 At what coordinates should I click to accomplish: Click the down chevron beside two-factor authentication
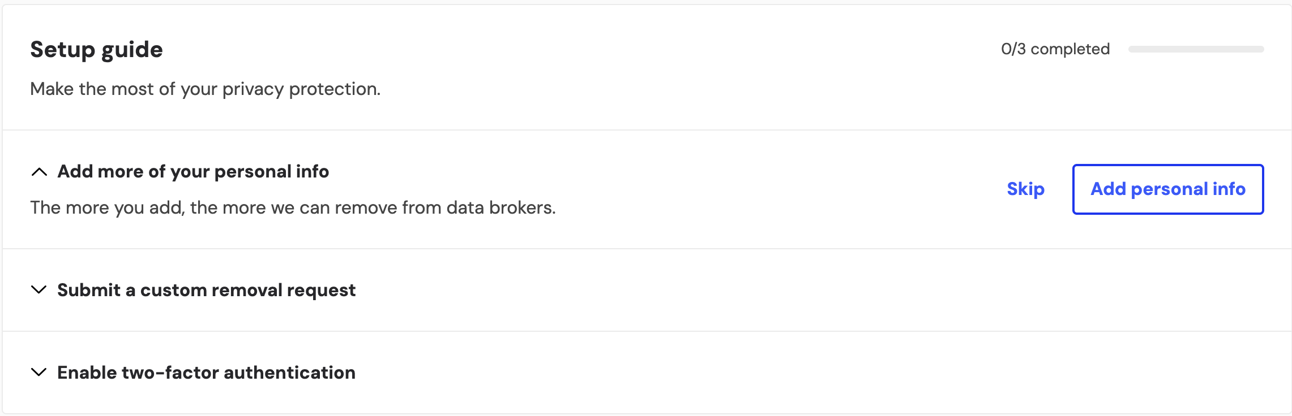tap(38, 372)
